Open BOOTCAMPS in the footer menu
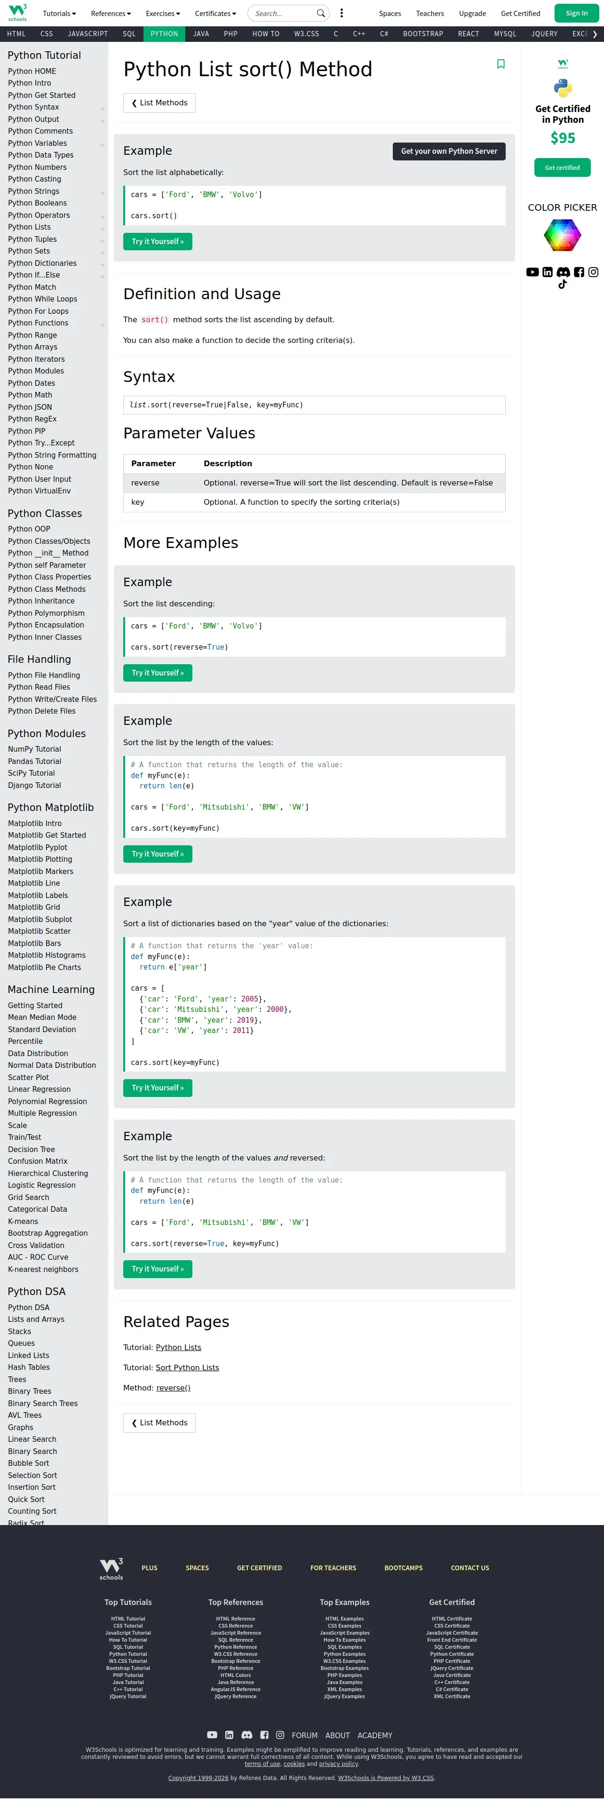The height and width of the screenshot is (1812, 604). pyautogui.click(x=404, y=1568)
